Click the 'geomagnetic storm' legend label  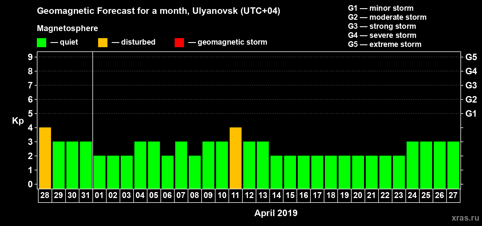[232, 42]
